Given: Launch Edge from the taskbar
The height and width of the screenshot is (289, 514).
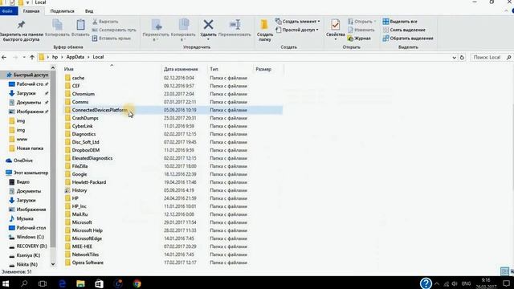Looking at the screenshot, I should coord(63,283).
